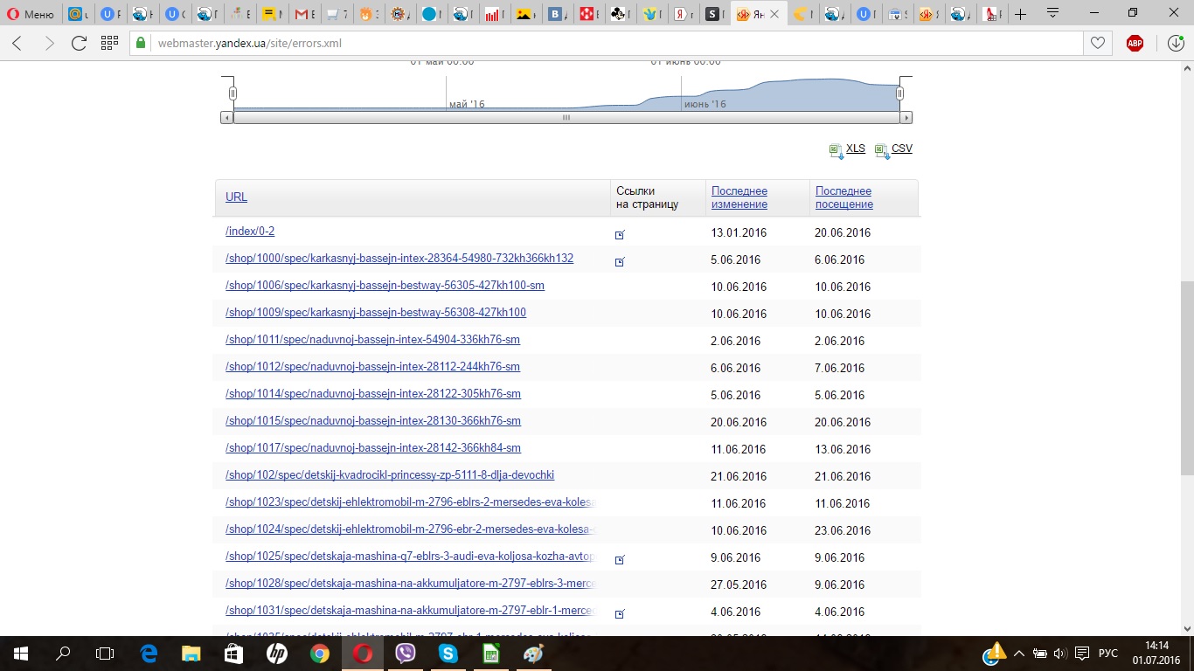The width and height of the screenshot is (1194, 671).
Task: Sort by Последнее посещение column
Action: pos(844,197)
